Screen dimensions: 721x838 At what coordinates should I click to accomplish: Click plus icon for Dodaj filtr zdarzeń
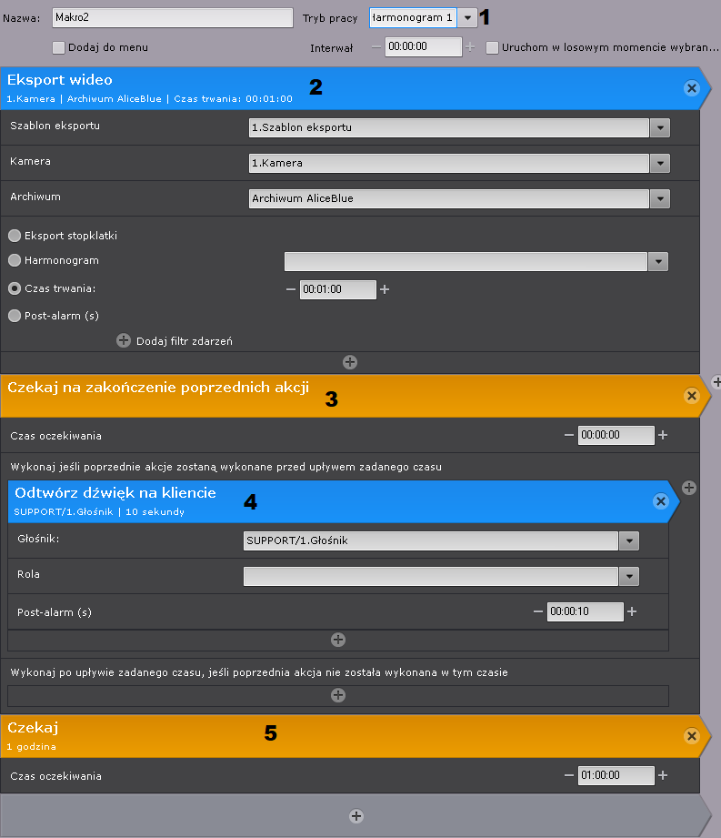coord(124,340)
